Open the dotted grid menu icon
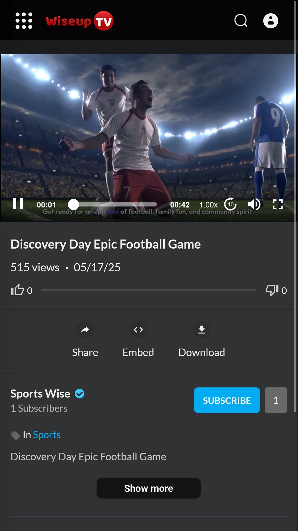The width and height of the screenshot is (298, 531). tap(24, 21)
